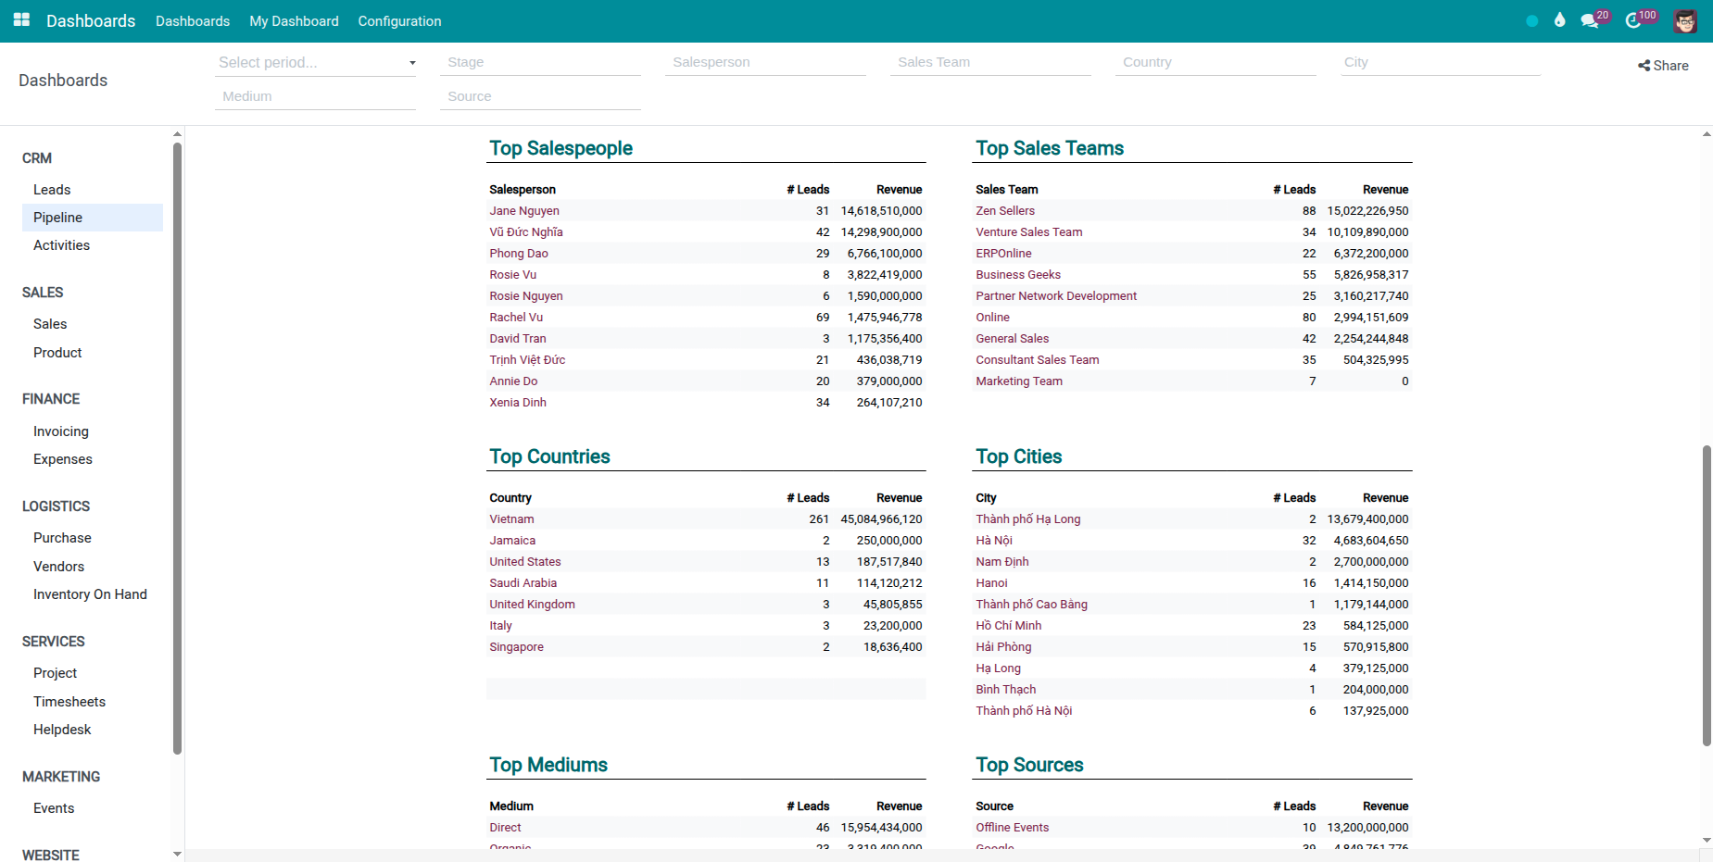Open the Configuration menu
This screenshot has width=1713, height=862.
pos(399,21)
